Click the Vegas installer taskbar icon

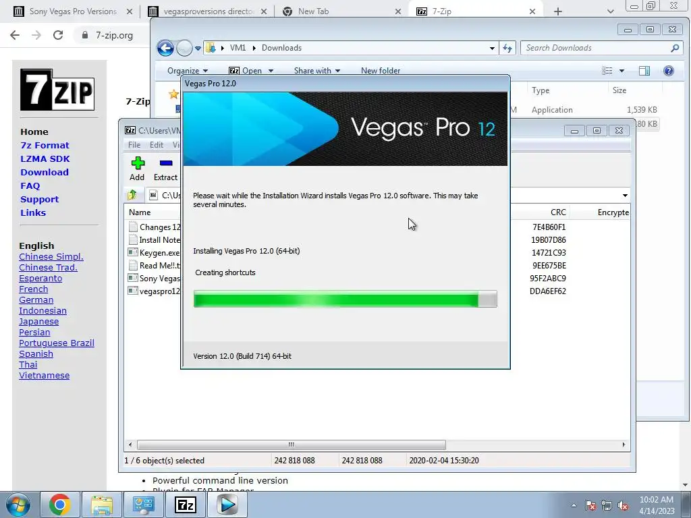(227, 505)
